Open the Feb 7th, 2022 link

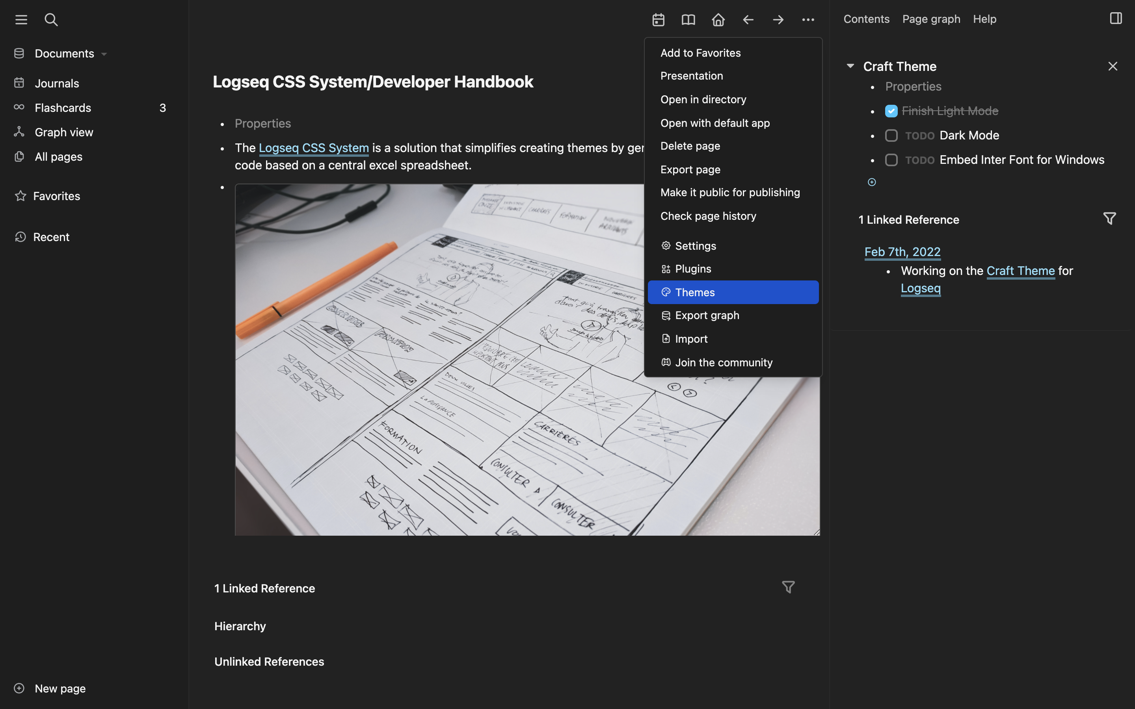902,252
